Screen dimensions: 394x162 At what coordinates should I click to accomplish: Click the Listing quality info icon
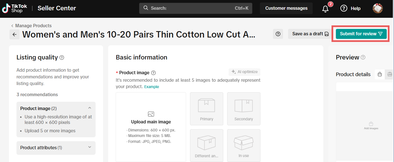62,58
